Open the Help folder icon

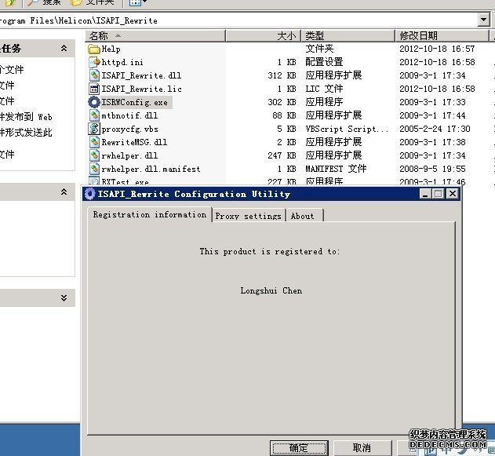coord(94,49)
